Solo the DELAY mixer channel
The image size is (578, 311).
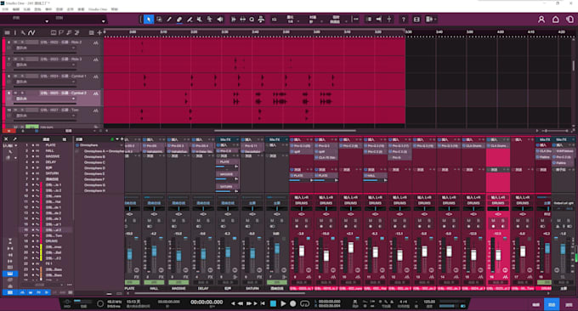click(208, 220)
